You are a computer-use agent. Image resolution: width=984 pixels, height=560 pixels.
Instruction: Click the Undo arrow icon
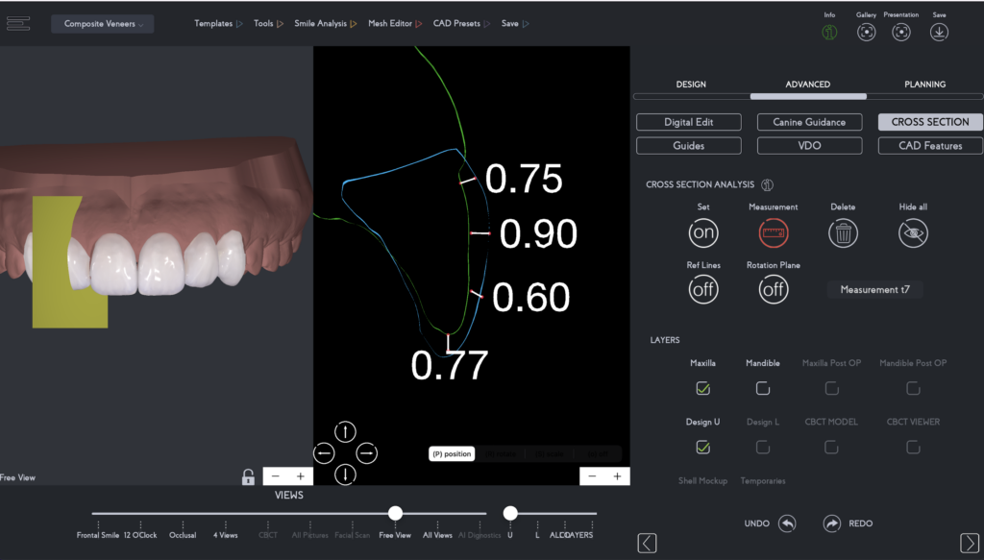[x=787, y=523]
